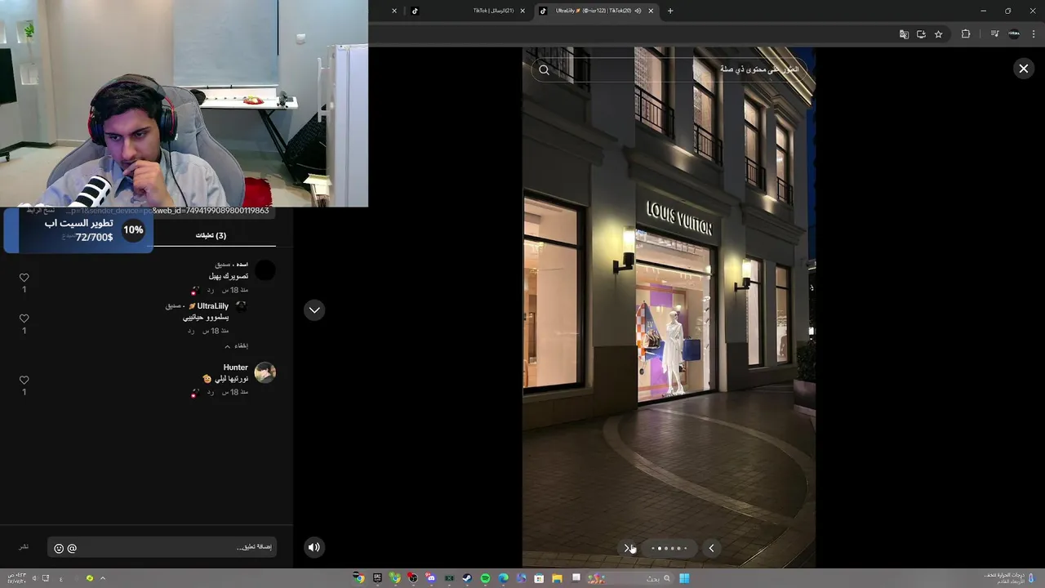This screenshot has height=588, width=1045.
Task: Click the @ mention icon in comment box
Action: click(72, 548)
